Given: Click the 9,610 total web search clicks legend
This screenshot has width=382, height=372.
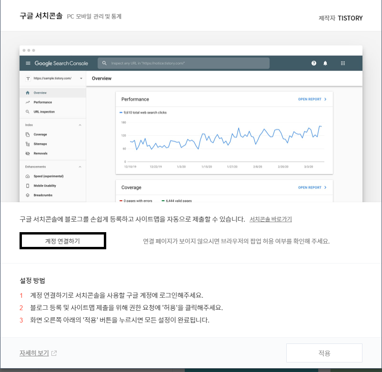Looking at the screenshot, I should pyautogui.click(x=143, y=112).
